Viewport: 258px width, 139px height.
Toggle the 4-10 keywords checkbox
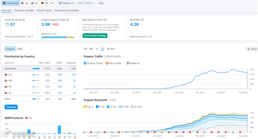coord(97,107)
